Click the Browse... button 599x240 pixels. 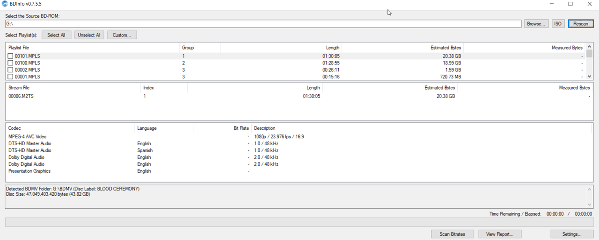pos(536,24)
